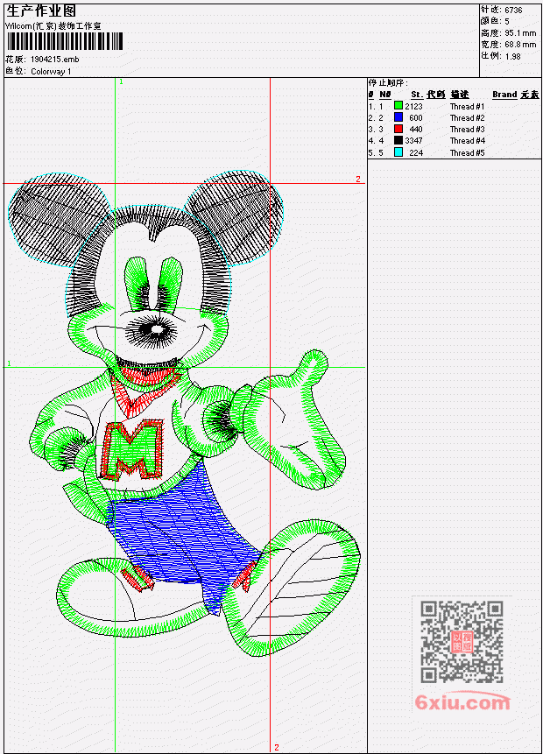Screen dimensions: 543x754
Task: Click the '停止顺序:' heading
Action: pos(388,82)
